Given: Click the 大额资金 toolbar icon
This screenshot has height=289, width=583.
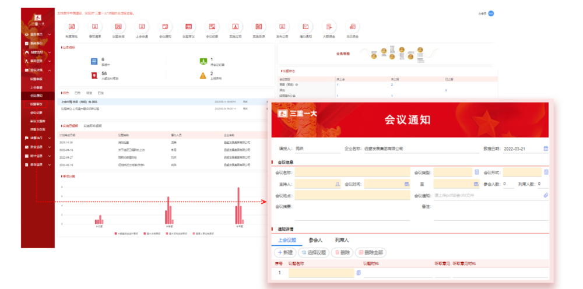Looking at the screenshot, I should point(329,27).
